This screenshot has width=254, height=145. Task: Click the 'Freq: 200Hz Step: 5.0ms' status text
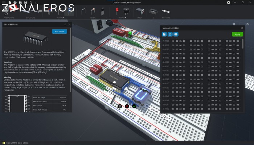pos(17,143)
